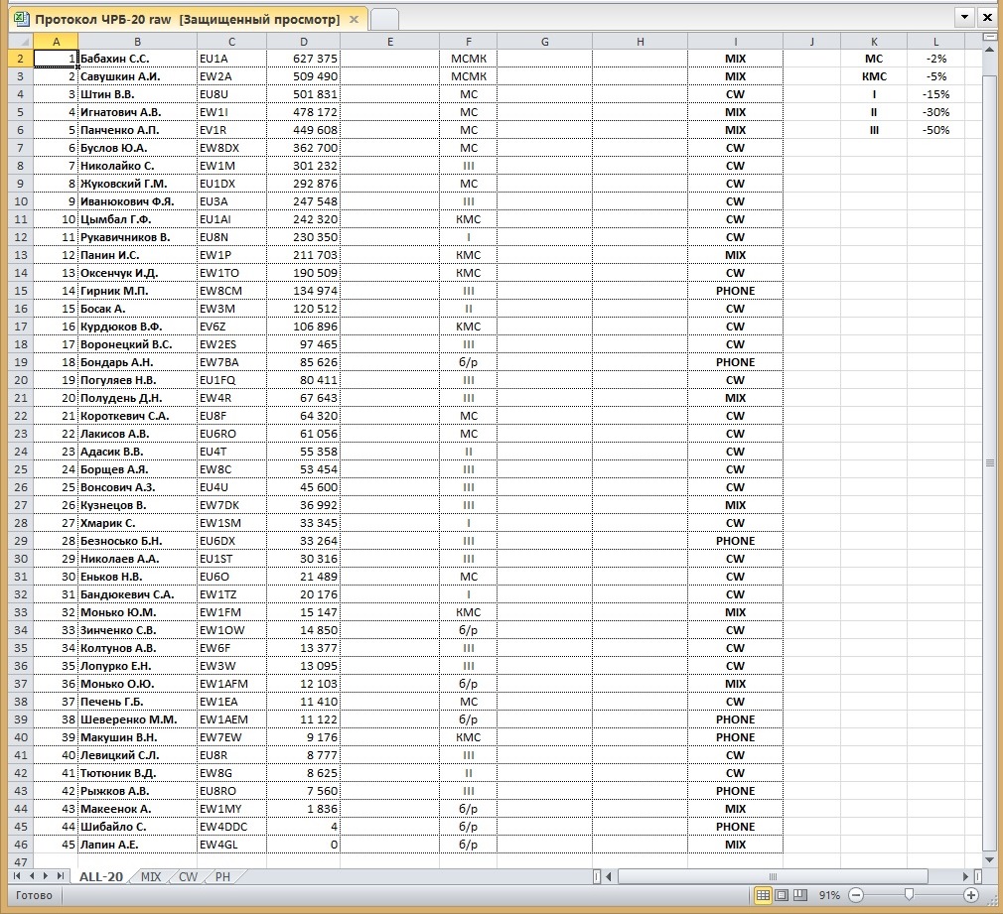
Task: Switch to Page Break Preview
Action: point(798,895)
